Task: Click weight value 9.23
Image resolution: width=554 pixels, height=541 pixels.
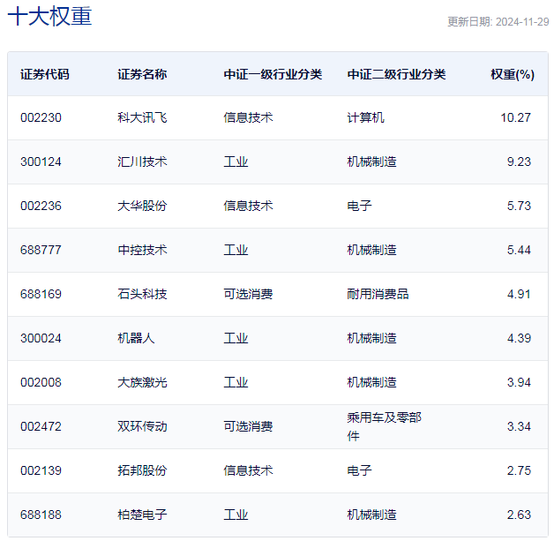Action: point(519,162)
